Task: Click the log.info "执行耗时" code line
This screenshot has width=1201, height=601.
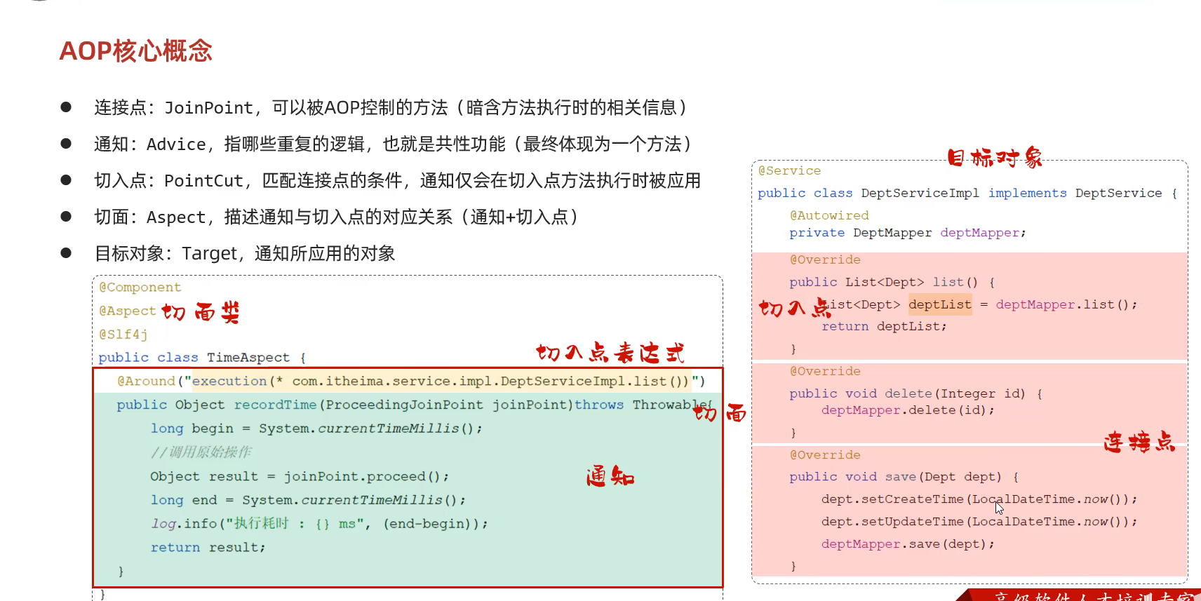Action: (318, 524)
